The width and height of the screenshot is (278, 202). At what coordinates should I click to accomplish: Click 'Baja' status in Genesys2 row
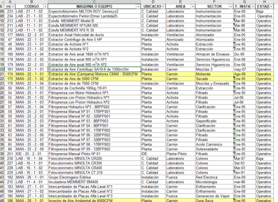click(265, 12)
